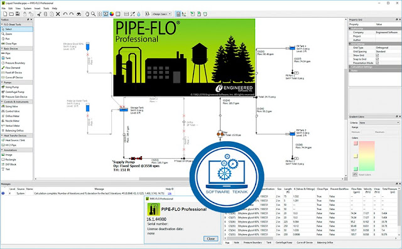The height and width of the screenshot is (249, 402).
Task: Click the Open folder toolbar icon
Action: [11, 14]
